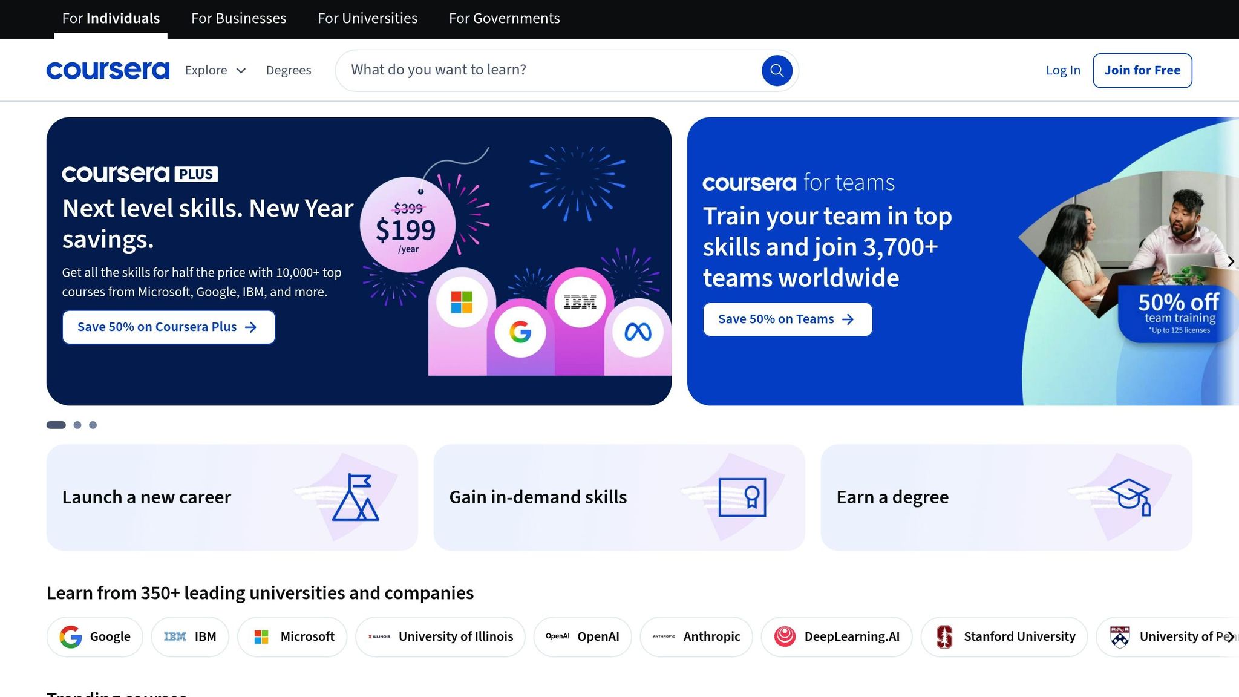This screenshot has height=697, width=1239.
Task: Open the For Universities section
Action: pos(367,18)
